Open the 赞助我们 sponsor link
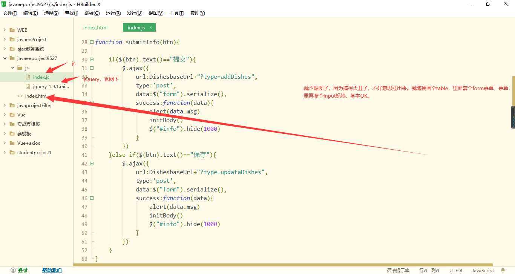 click(x=52, y=270)
